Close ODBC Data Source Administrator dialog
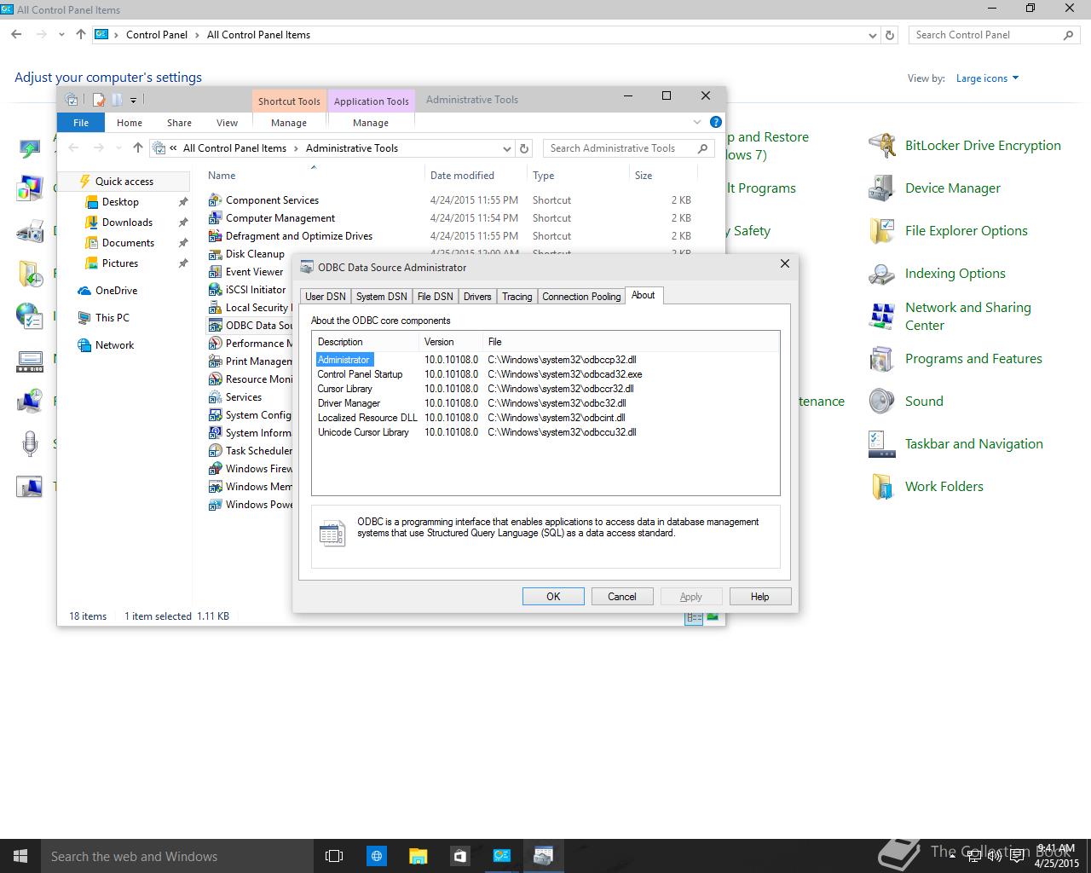Screen dimensions: 1091x873 click(785, 264)
